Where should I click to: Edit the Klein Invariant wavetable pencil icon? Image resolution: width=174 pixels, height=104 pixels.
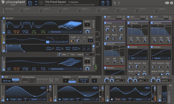pos(81,32)
